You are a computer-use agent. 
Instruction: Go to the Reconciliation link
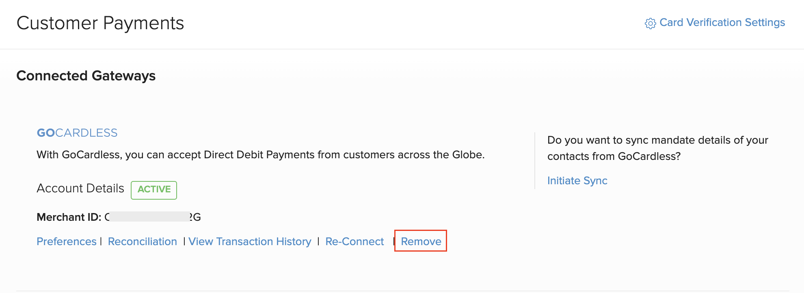pyautogui.click(x=143, y=241)
